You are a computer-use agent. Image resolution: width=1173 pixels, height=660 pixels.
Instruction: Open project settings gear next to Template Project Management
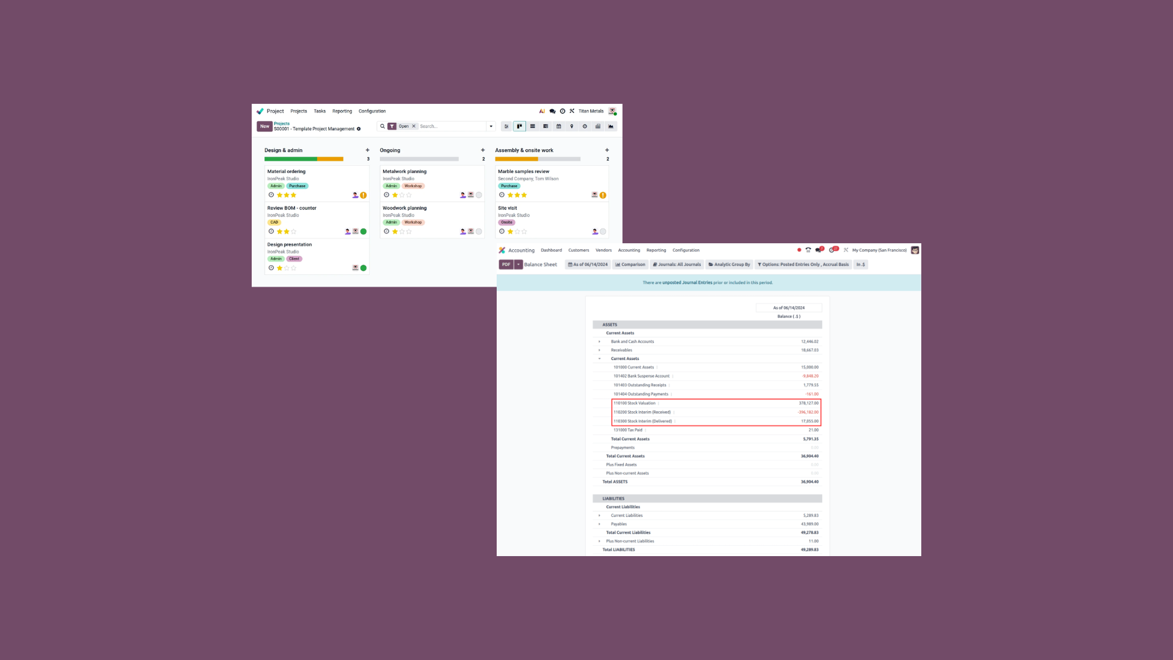click(359, 129)
